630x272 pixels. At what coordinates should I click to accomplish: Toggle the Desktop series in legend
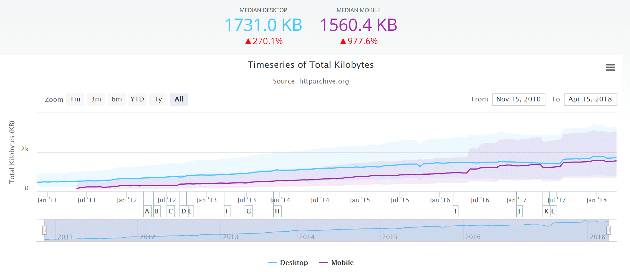coord(288,262)
